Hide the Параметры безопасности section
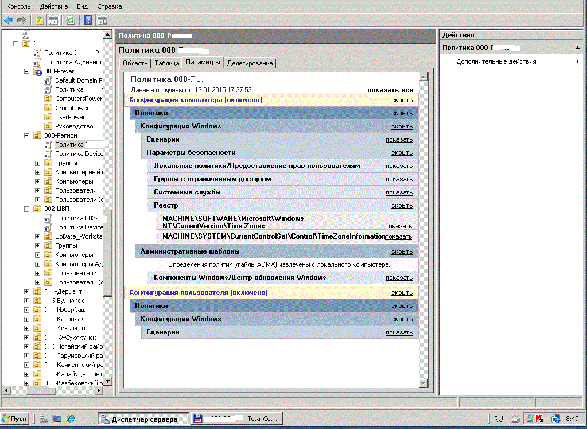Screen dimensions: 587x429 point(402,153)
